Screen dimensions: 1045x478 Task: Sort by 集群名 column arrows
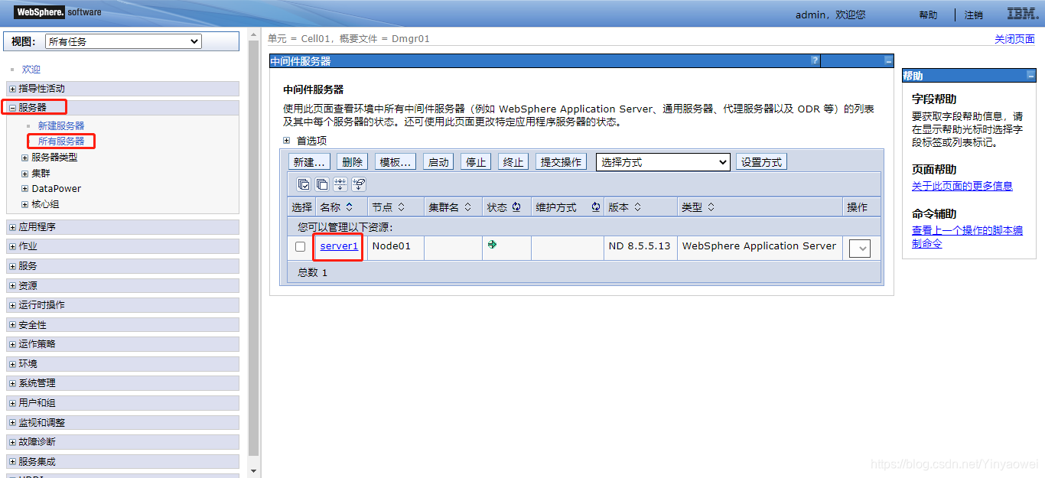point(467,207)
